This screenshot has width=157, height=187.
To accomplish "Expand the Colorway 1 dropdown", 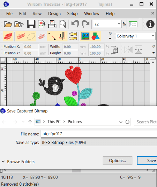I will coord(153,36).
